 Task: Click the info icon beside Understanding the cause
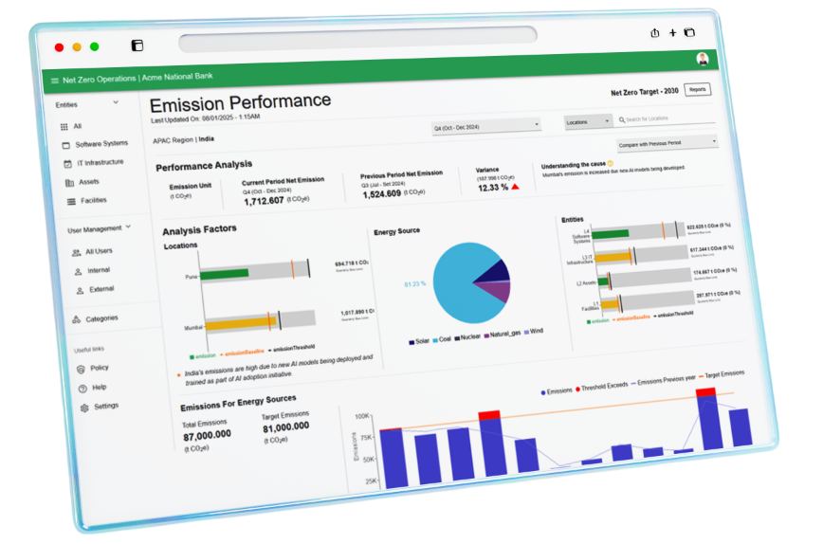click(x=612, y=164)
